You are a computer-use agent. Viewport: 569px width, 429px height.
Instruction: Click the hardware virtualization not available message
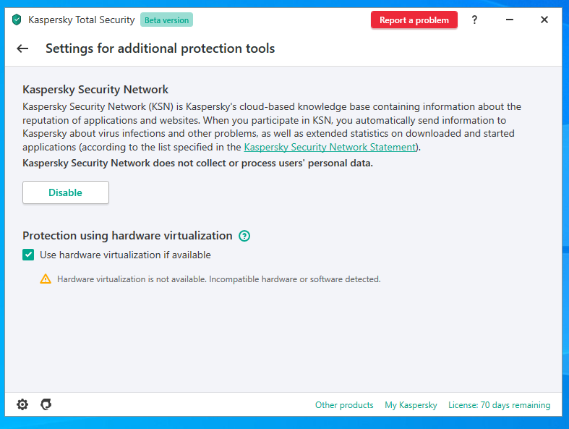pos(218,279)
